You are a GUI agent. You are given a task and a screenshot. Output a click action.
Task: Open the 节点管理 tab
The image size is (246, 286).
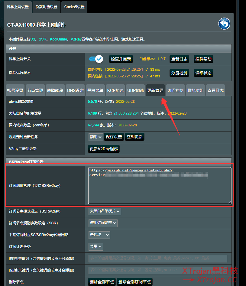[x=35, y=90]
